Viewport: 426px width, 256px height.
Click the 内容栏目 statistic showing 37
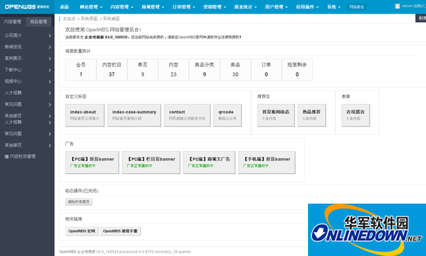click(x=111, y=70)
